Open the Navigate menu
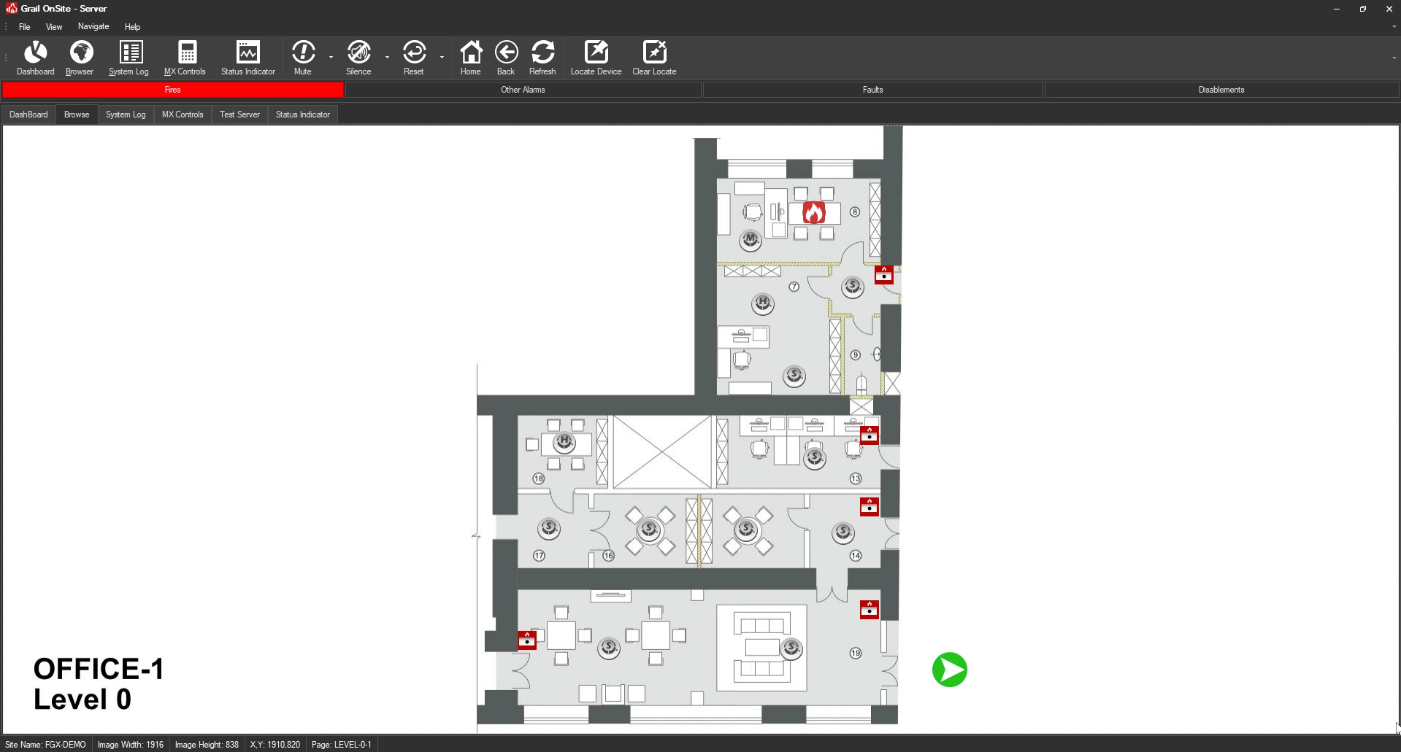Image resolution: width=1401 pixels, height=752 pixels. pyautogui.click(x=93, y=26)
